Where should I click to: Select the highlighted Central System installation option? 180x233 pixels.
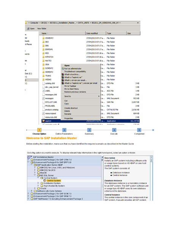[54, 181]
